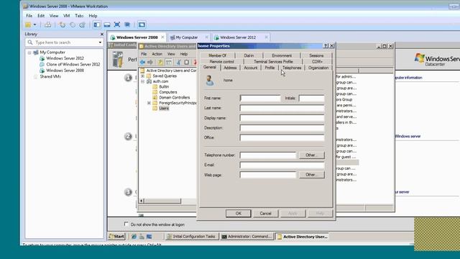The image size is (460, 259).
Task: Click the revert to snapshot toolbar icon
Action: pos(73,25)
